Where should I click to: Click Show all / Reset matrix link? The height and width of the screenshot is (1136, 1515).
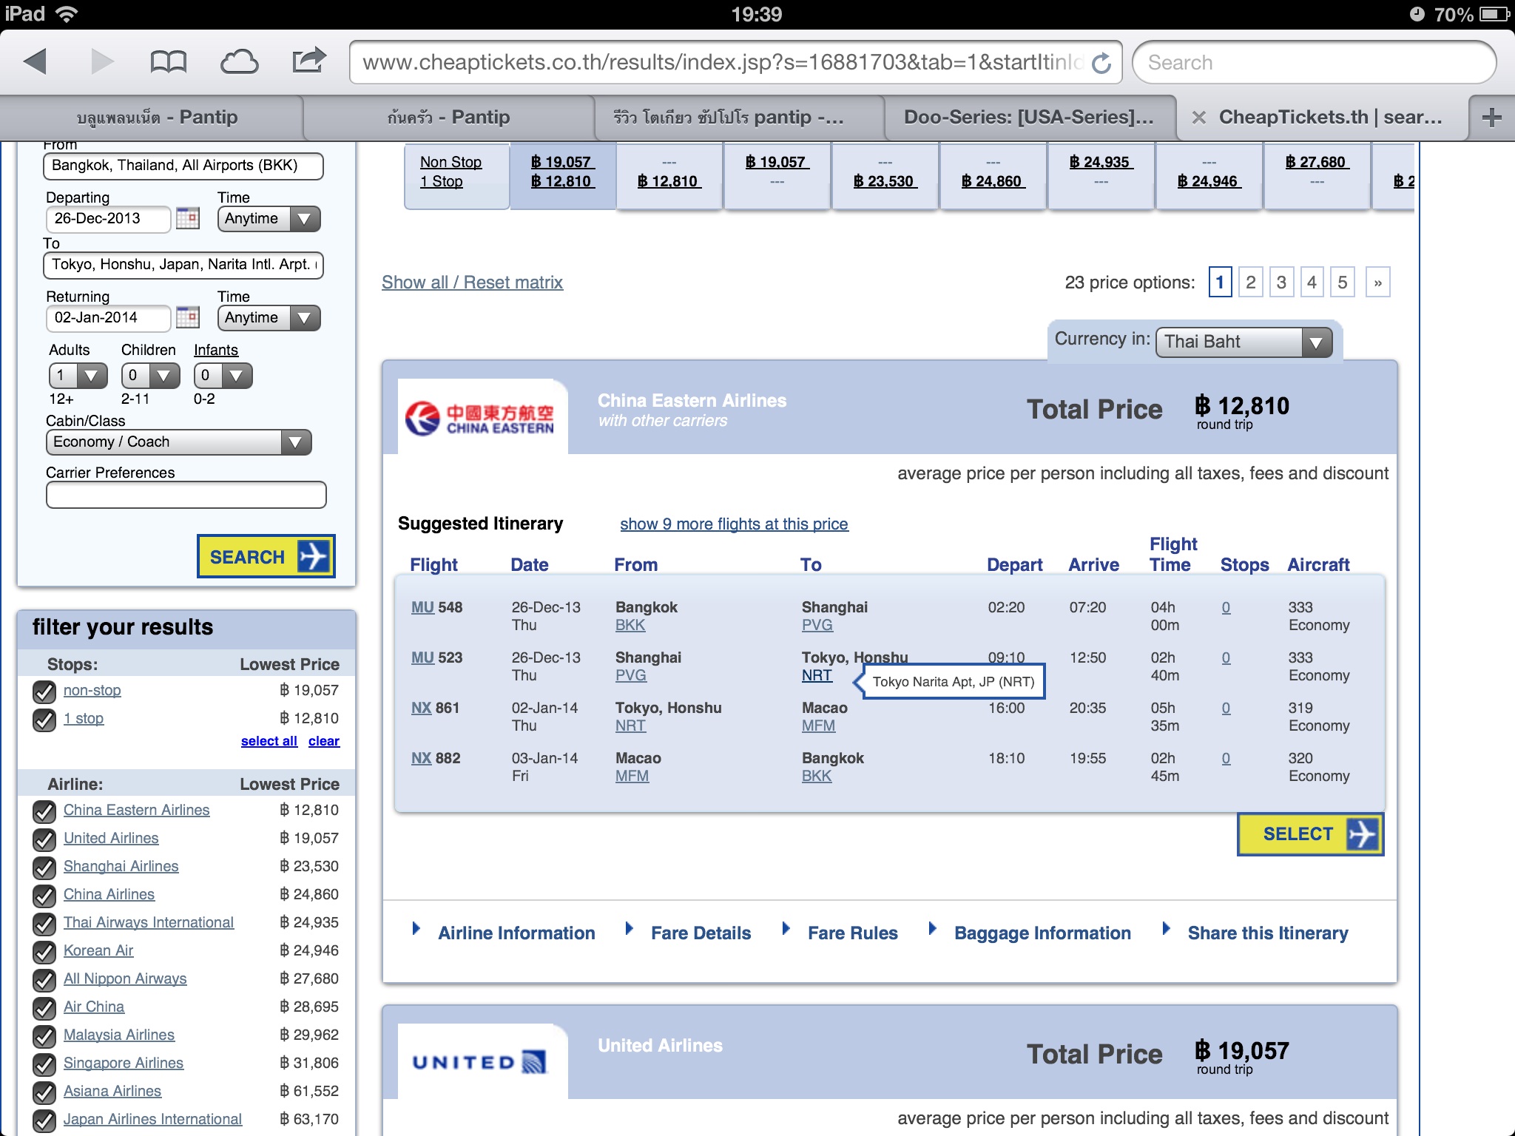[472, 283]
